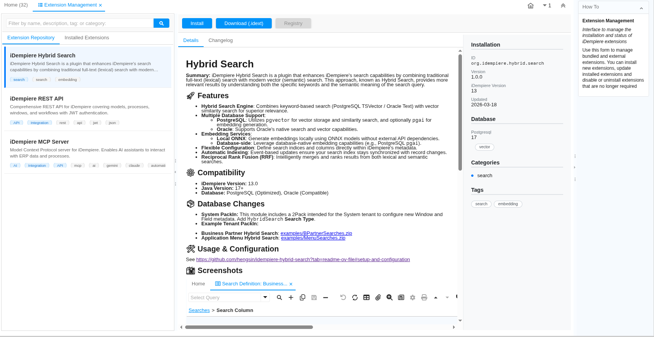Select the iDempiere MCP Server extension card
654x337 pixels.
88,153
